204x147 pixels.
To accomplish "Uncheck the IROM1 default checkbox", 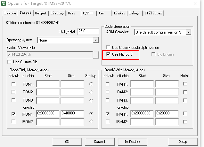I will pos(13,114).
